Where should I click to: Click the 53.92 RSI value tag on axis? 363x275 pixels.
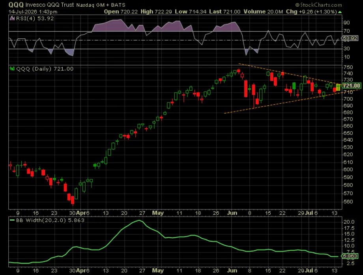click(x=350, y=38)
